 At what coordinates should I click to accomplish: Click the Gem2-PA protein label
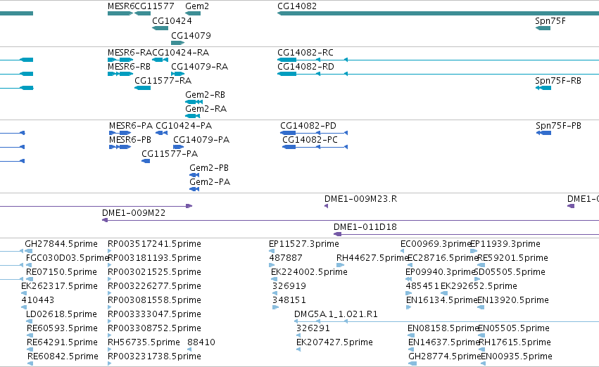point(210,182)
